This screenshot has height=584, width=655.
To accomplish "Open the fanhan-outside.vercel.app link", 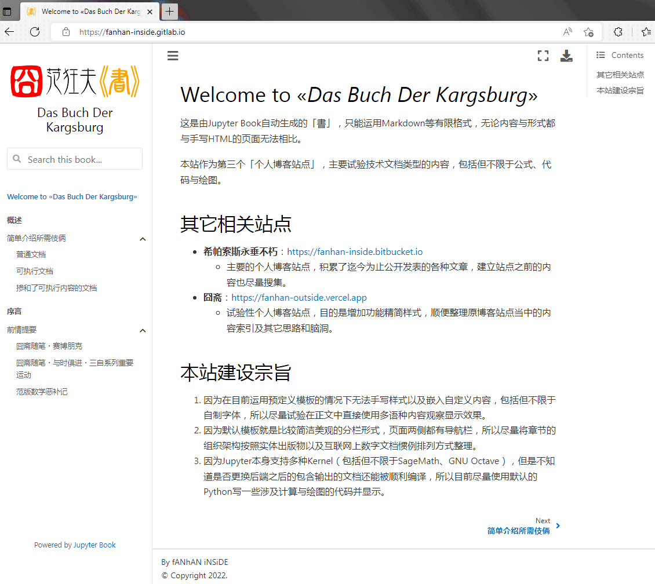I will point(299,298).
